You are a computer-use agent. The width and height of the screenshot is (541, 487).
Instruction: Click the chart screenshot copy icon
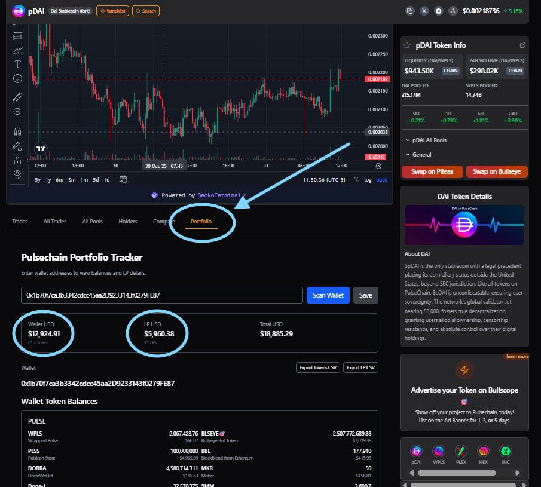410,10
